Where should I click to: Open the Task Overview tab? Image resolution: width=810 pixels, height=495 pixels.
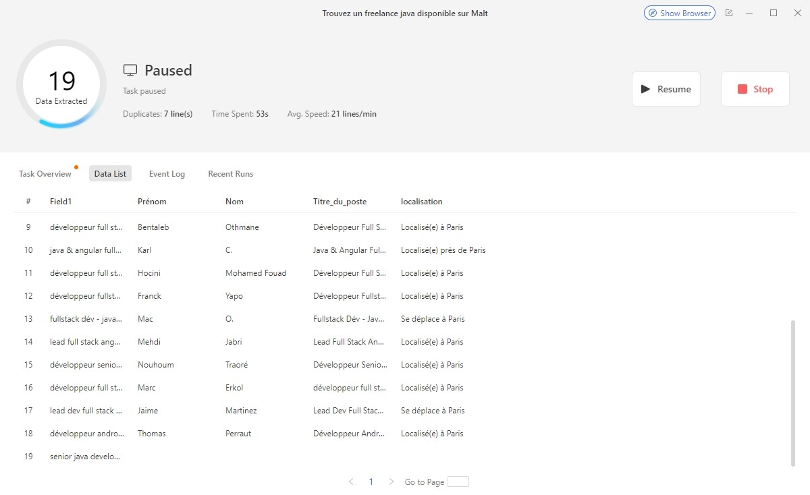(45, 174)
